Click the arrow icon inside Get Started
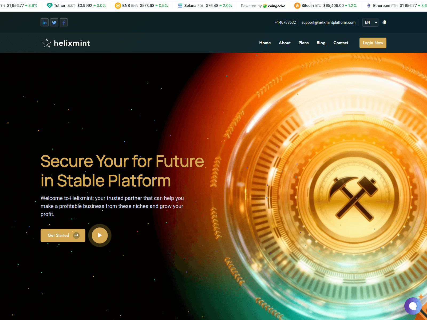Image resolution: width=427 pixels, height=320 pixels. 76,235
